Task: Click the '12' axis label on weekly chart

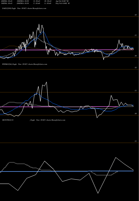Action: (136, 68)
